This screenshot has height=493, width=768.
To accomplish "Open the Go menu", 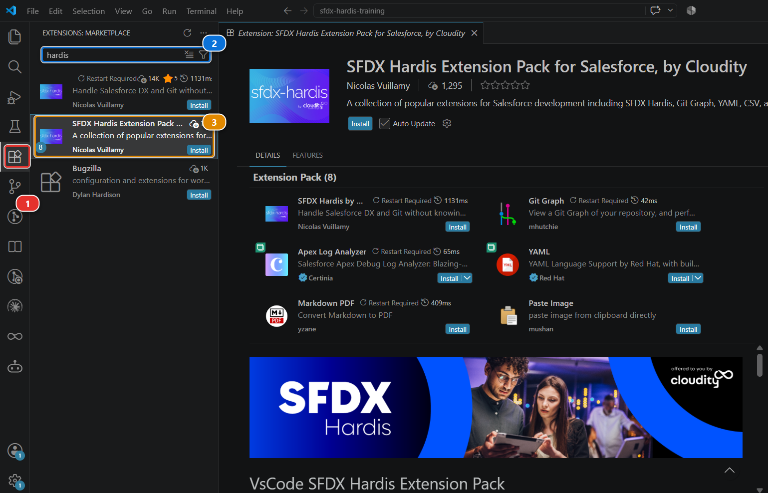I will point(147,11).
